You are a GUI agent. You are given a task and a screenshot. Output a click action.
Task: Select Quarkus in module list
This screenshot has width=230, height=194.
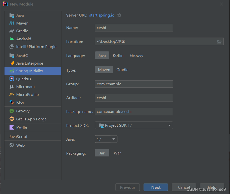coord(33,79)
